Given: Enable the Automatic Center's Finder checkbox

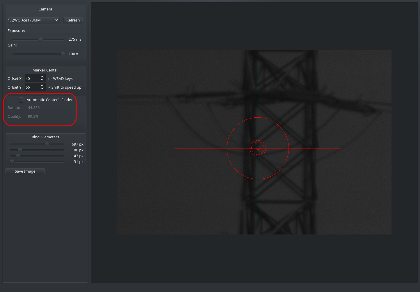Looking at the screenshot, I should click(22, 100).
